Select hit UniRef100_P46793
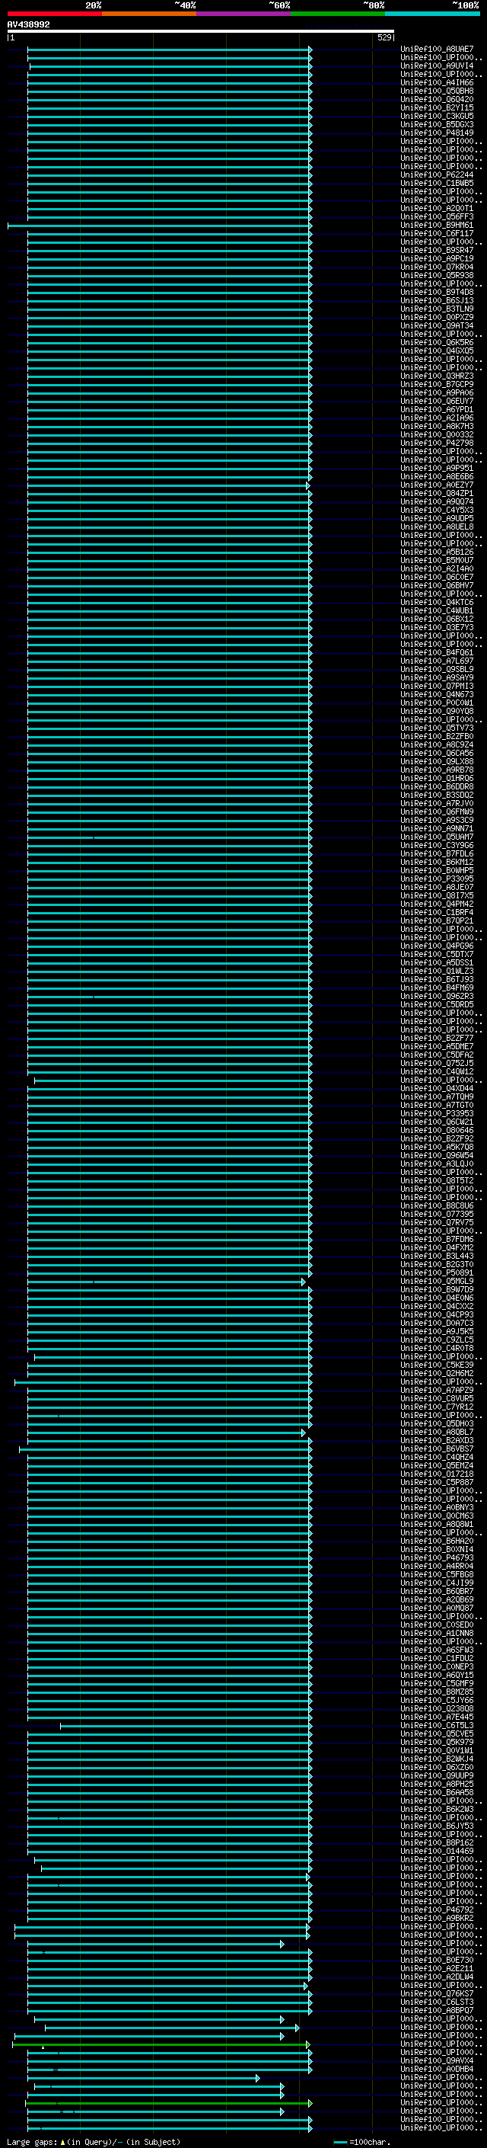487x2148 pixels. click(437, 1557)
